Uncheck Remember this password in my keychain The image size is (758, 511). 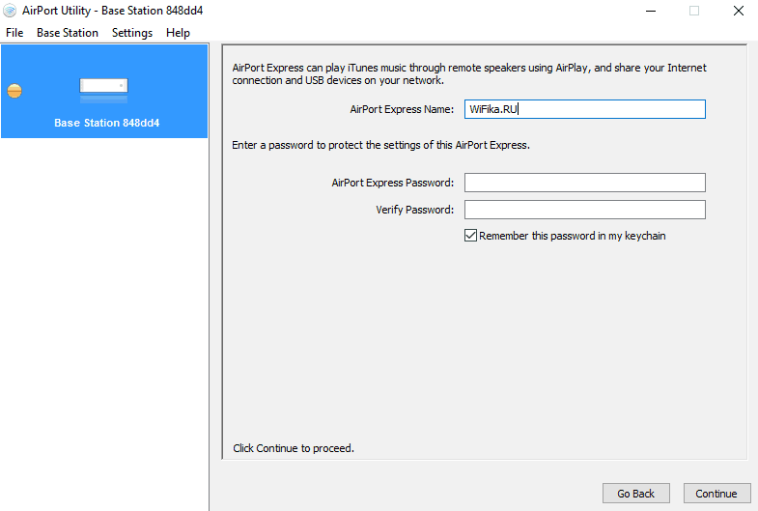(x=470, y=236)
